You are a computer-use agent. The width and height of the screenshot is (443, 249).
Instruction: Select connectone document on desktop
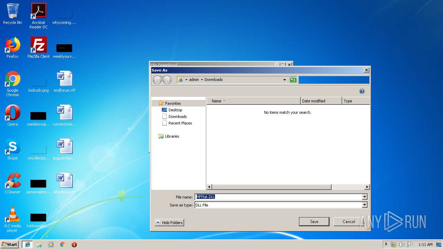64,116
